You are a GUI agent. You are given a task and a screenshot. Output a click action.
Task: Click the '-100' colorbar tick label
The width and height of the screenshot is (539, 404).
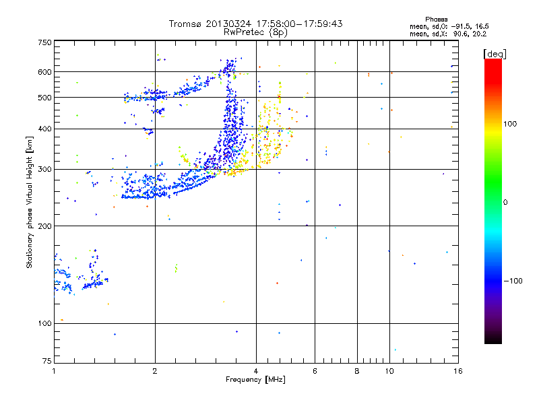coord(513,281)
